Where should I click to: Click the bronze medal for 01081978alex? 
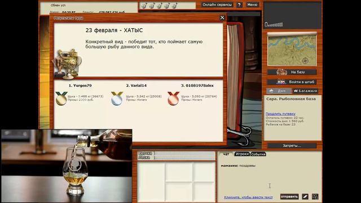pos(173,98)
